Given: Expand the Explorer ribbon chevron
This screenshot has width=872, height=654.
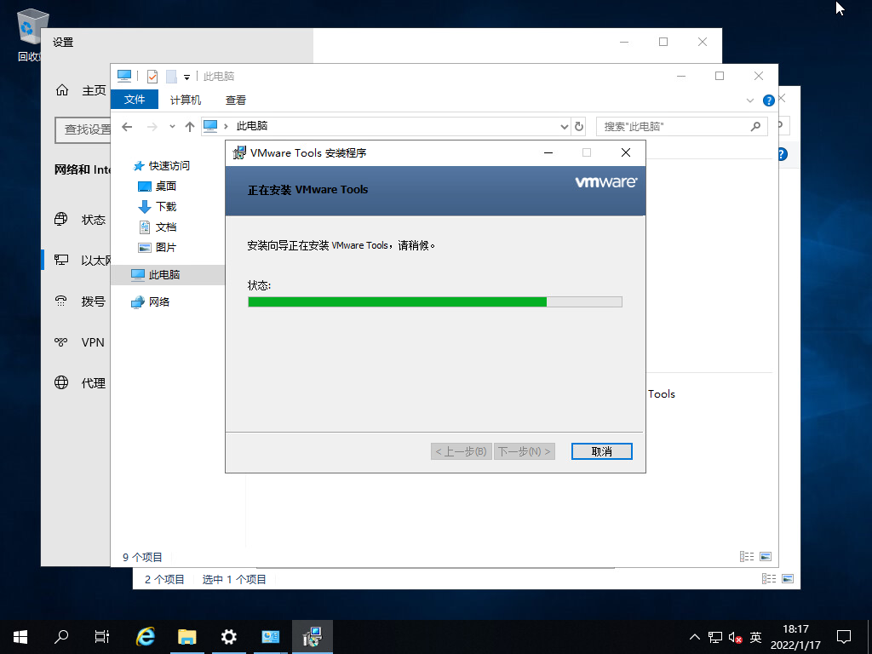Looking at the screenshot, I should (750, 100).
